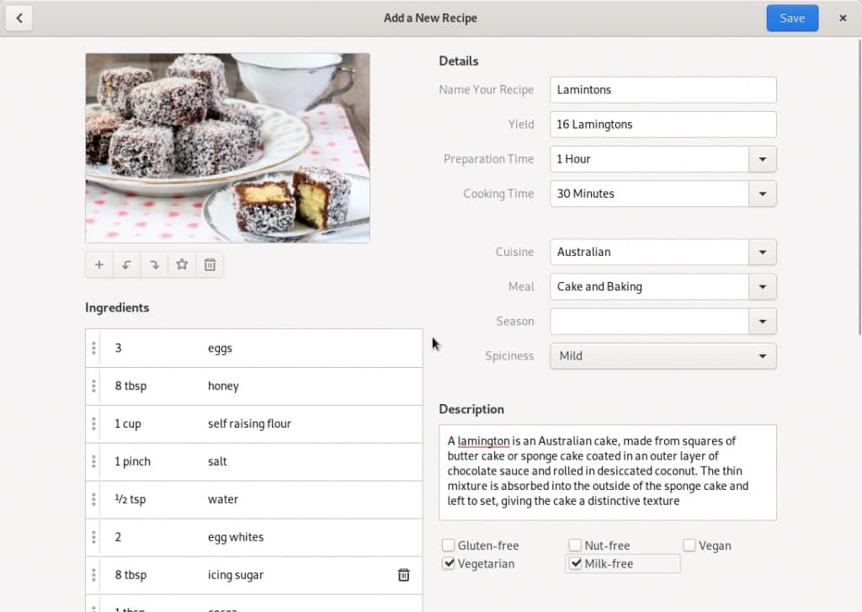Rotate image right with clockwise icon
862x612 pixels.
[x=154, y=264]
